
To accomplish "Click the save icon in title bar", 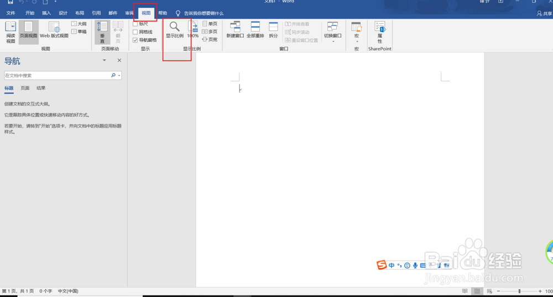I will click(x=10, y=2).
